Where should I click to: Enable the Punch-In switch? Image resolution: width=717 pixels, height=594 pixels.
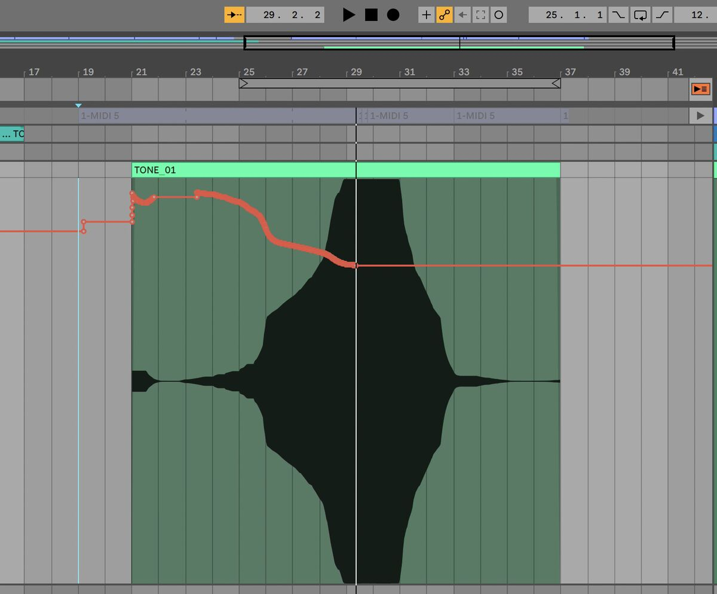(618, 15)
